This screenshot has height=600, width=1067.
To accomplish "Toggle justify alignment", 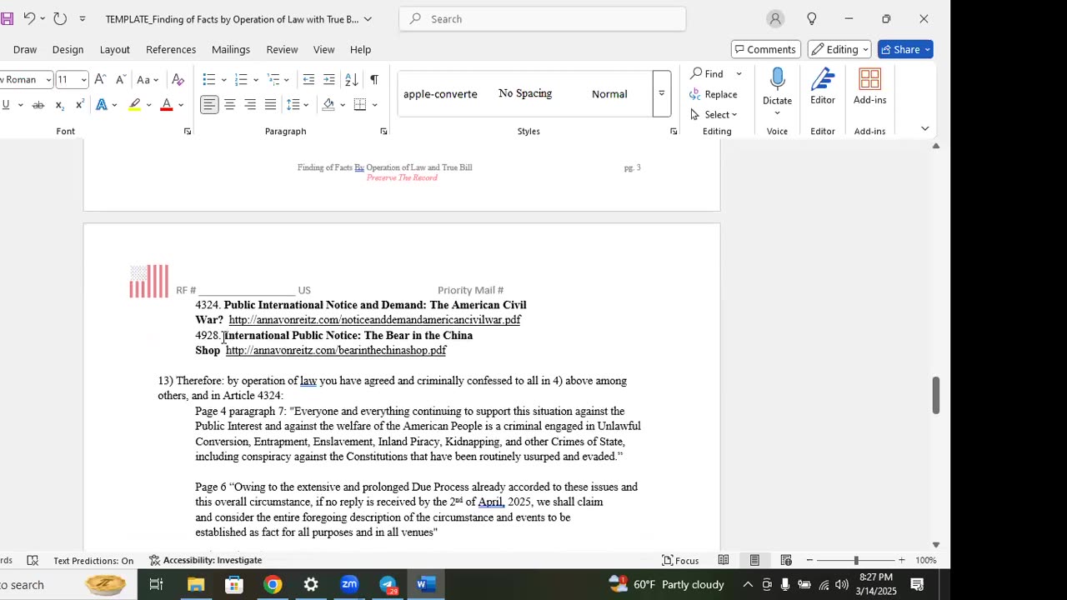I will tap(270, 105).
